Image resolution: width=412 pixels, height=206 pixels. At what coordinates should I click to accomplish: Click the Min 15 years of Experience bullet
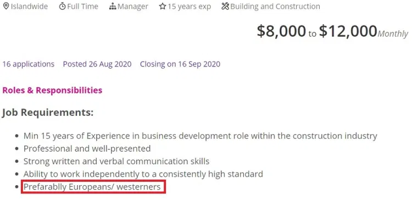click(x=200, y=136)
